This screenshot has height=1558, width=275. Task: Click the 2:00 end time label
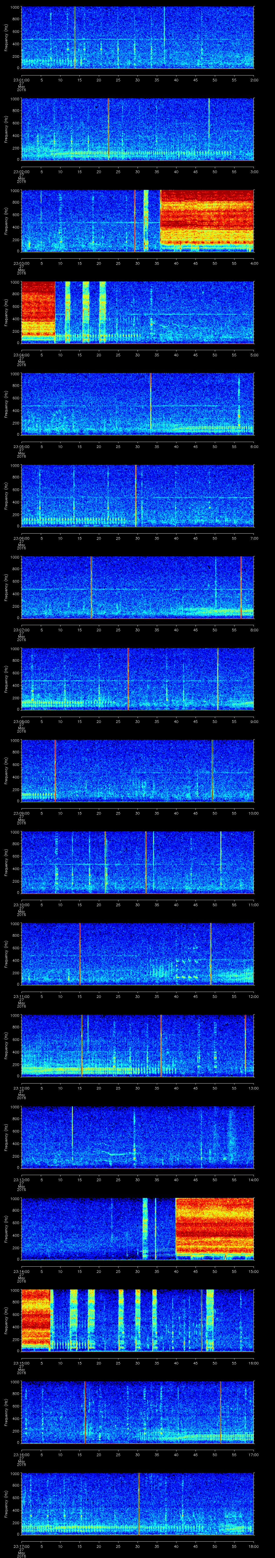[254, 80]
